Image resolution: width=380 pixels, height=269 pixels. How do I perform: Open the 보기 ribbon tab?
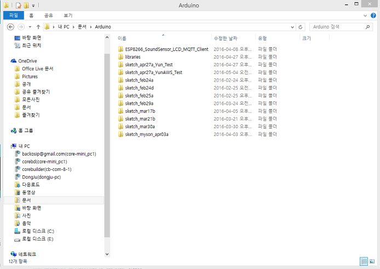[68, 15]
